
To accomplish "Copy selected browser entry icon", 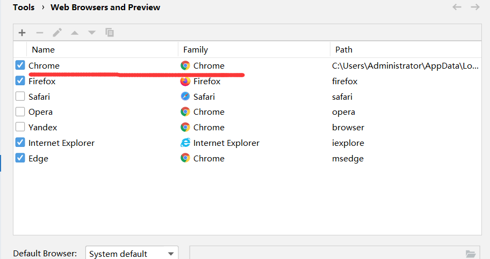I will 110,33.
